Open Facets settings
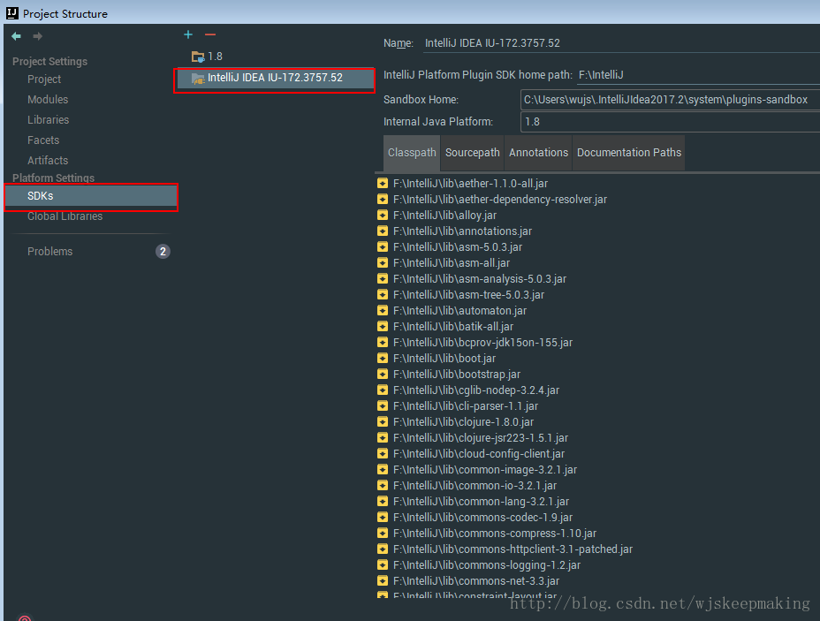Screen dimensions: 820x621 43,140
